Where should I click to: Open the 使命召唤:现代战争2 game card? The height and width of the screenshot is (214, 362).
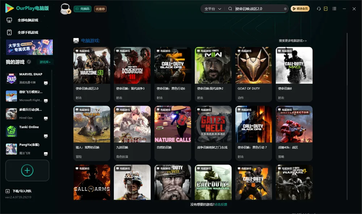(213, 74)
